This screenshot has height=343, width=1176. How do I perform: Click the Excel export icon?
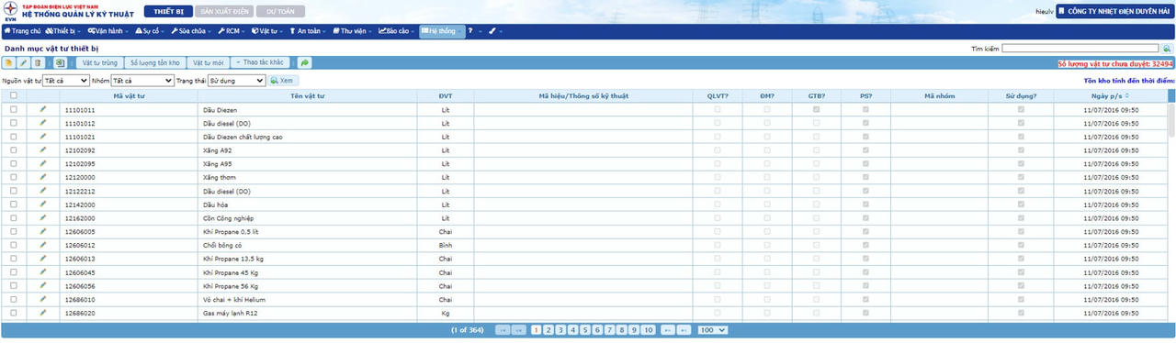[x=60, y=63]
